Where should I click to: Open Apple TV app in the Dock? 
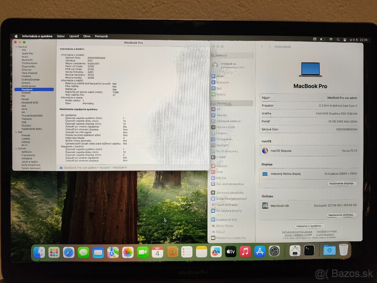pyautogui.click(x=231, y=252)
